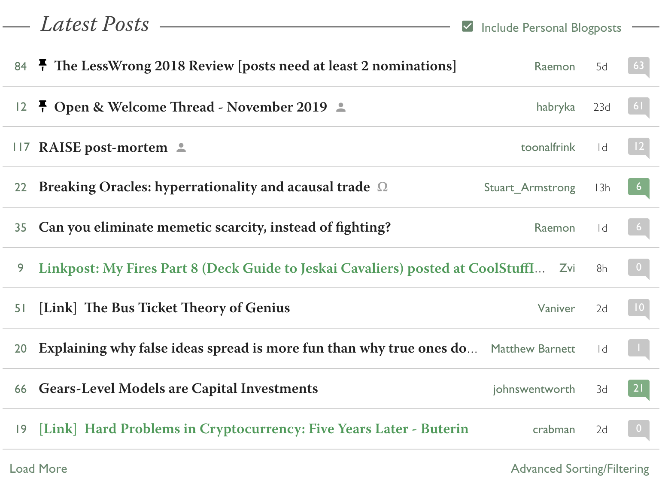Open Linkpost My Fires Part 8 post

pyautogui.click(x=291, y=269)
